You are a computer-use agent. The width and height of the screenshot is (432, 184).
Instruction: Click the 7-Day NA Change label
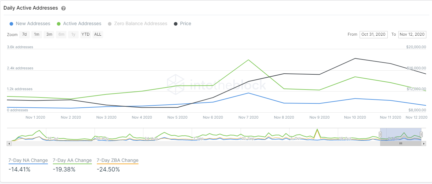point(28,161)
